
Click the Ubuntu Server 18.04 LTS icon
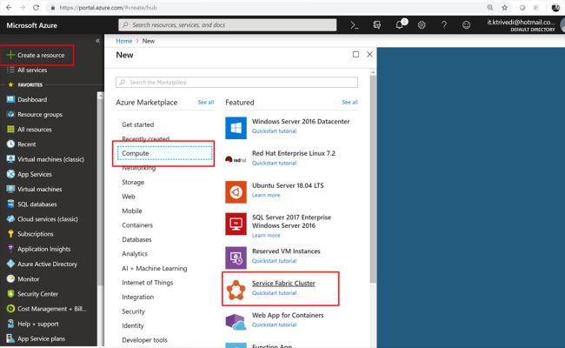[236, 192]
